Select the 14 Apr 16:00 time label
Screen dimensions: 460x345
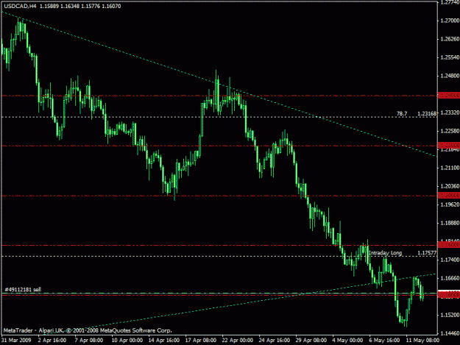point(164,341)
